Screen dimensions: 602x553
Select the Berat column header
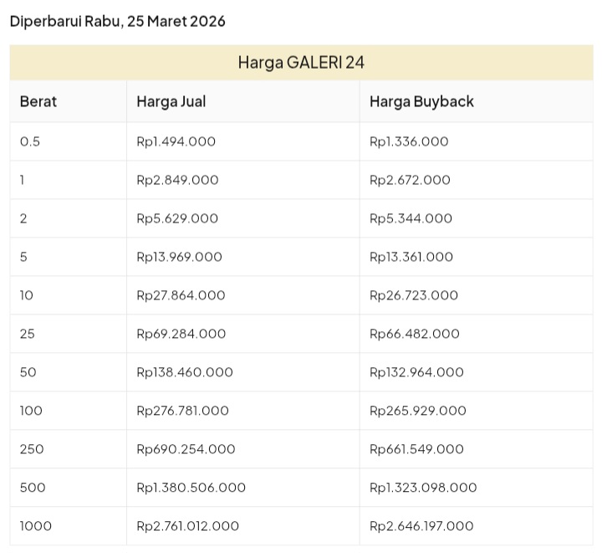(x=38, y=101)
